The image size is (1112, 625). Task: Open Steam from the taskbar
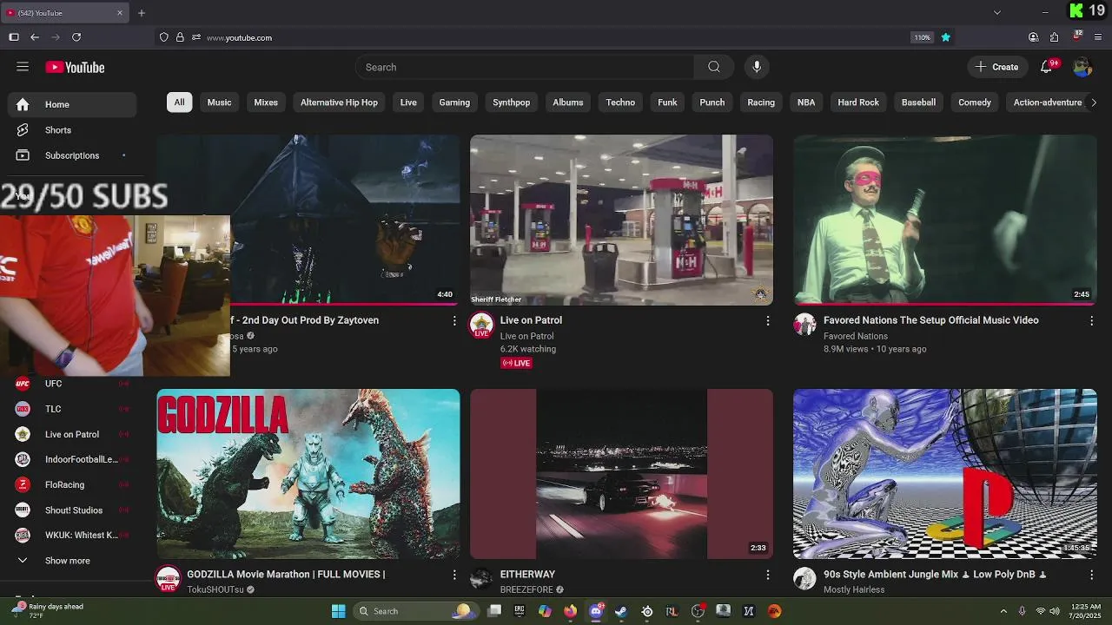[x=621, y=611]
